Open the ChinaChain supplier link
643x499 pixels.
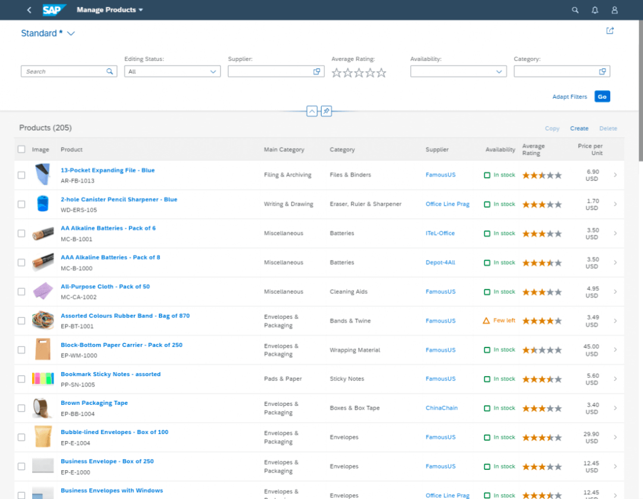(x=442, y=408)
